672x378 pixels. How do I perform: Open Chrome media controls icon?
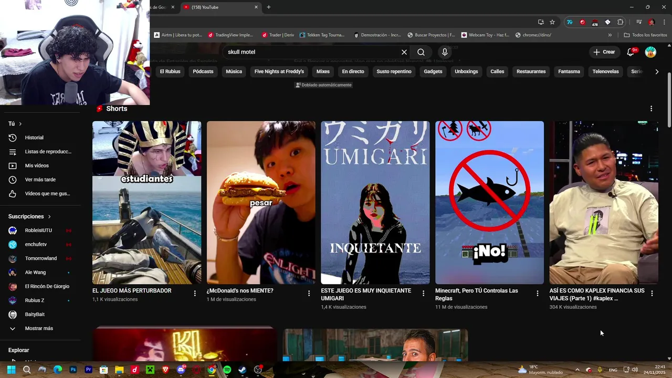(639, 22)
